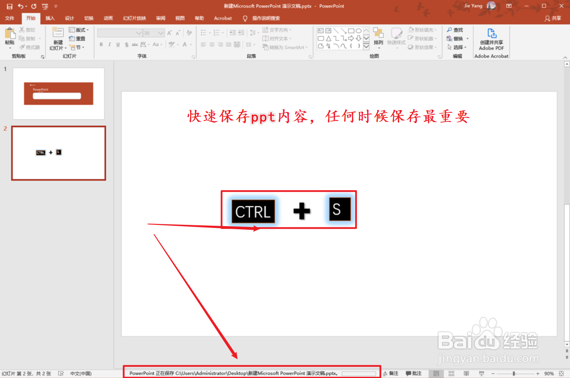Toggle Underline formatting

(x=117, y=44)
